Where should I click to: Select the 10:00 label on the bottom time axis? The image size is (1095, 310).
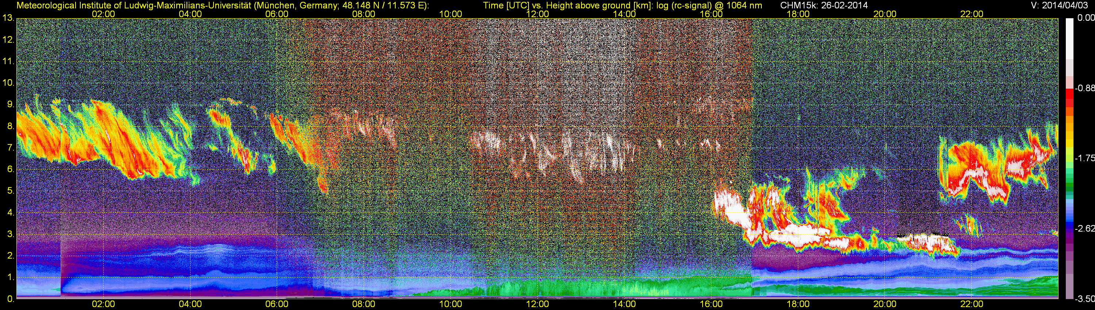450,304
